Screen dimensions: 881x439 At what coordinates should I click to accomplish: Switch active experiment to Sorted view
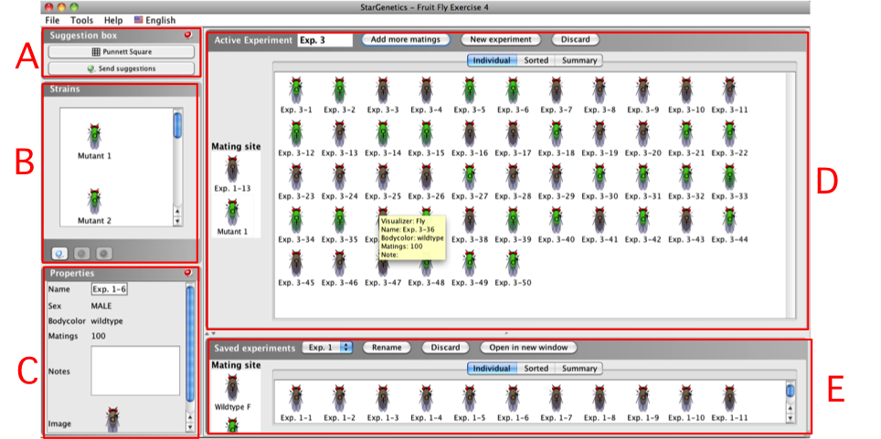[x=536, y=60]
